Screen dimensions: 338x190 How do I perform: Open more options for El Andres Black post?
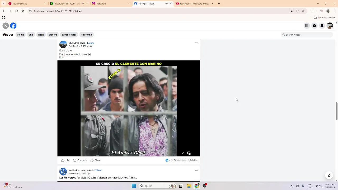196,43
